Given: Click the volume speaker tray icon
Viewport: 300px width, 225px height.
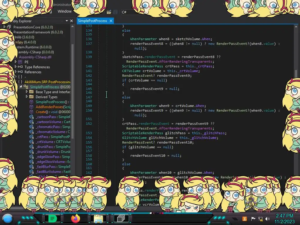Looking at the screenshot, I should pyautogui.click(x=267, y=219).
